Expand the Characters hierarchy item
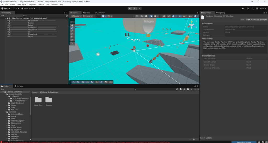 pyautogui.click(x=7, y=34)
